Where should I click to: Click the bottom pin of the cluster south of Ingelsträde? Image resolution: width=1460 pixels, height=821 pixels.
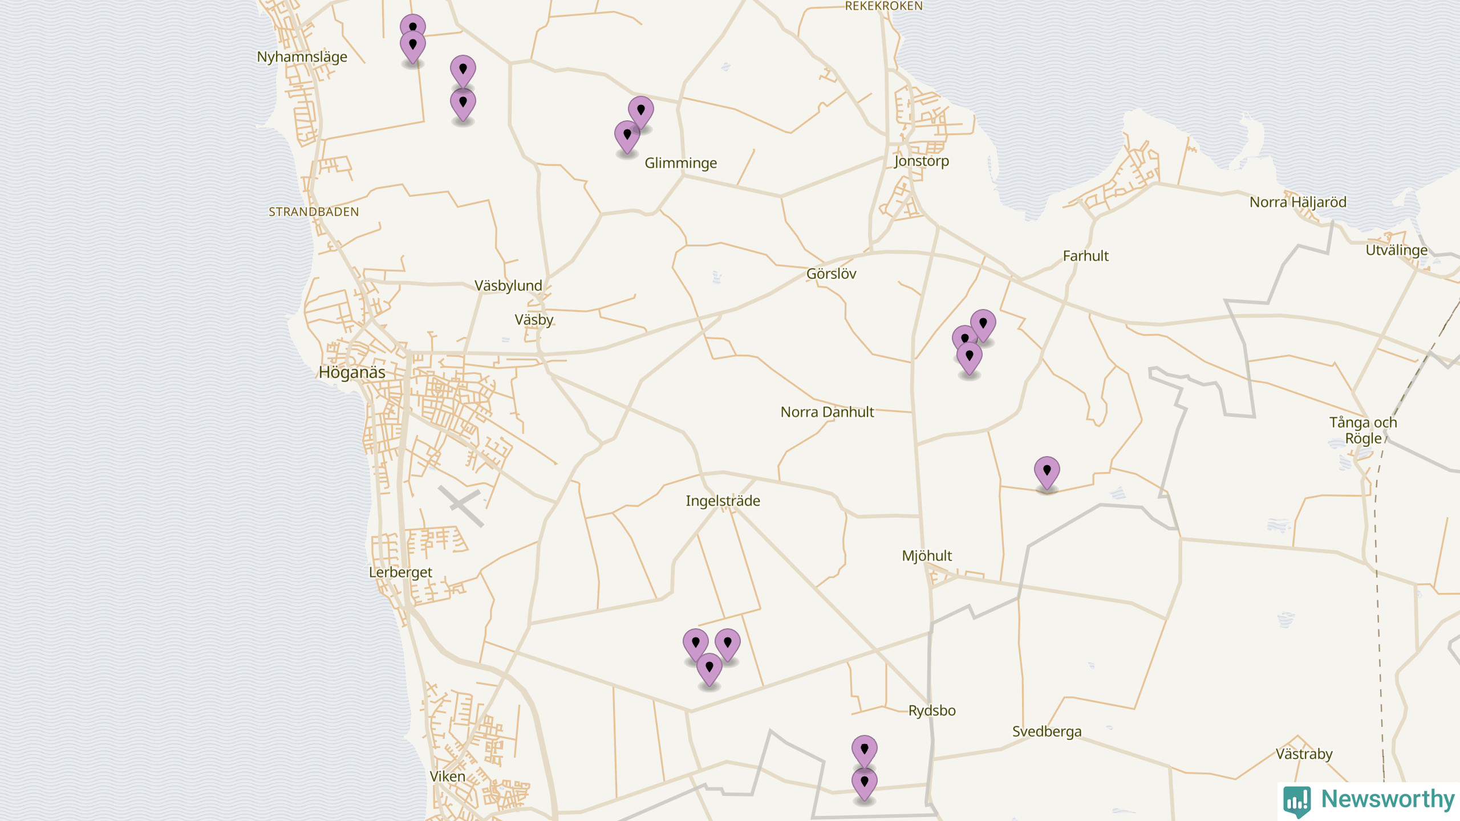(x=709, y=670)
